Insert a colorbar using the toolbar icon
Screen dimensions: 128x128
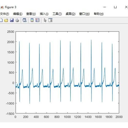tap(32, 20)
